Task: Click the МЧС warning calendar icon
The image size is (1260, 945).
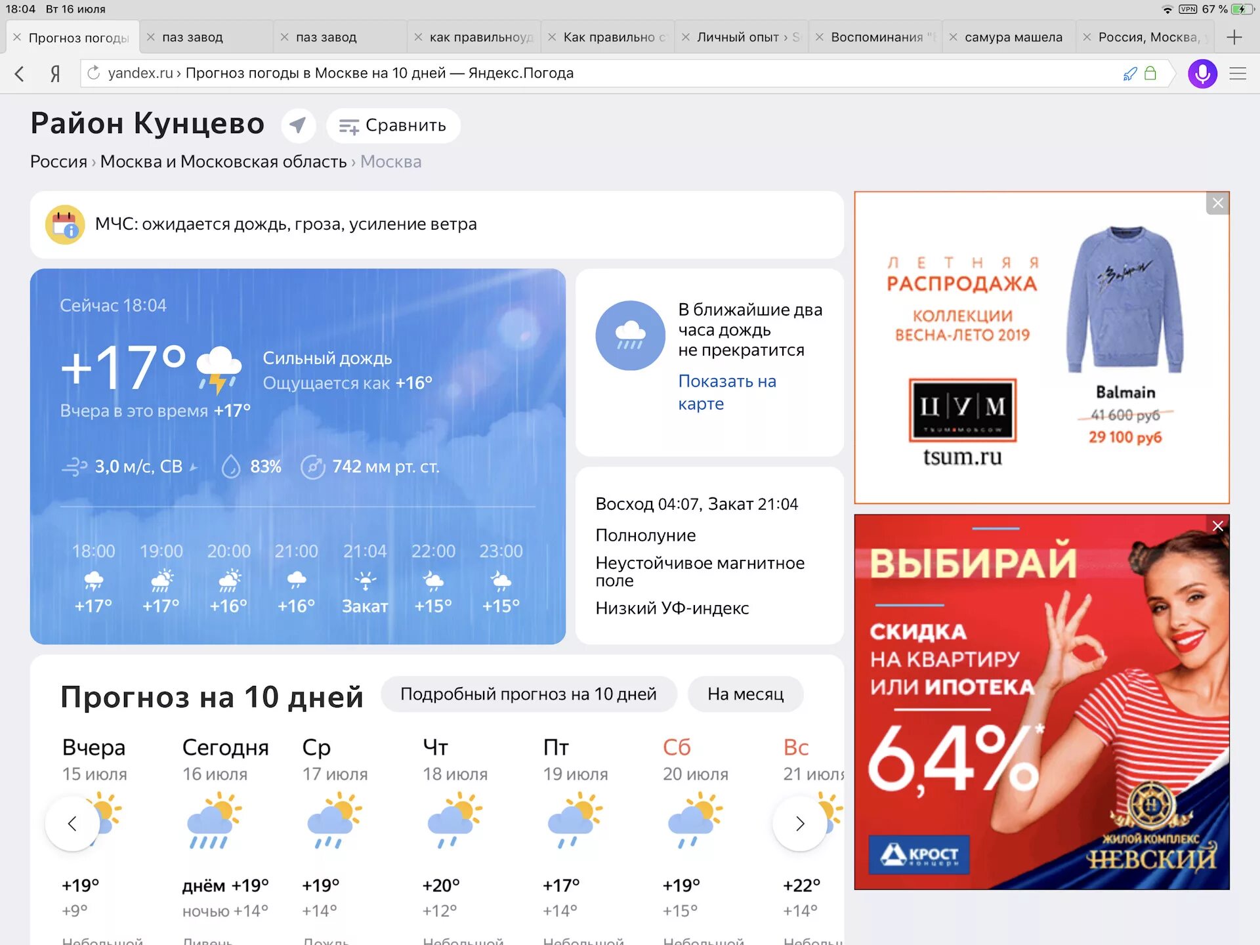Action: [64, 224]
